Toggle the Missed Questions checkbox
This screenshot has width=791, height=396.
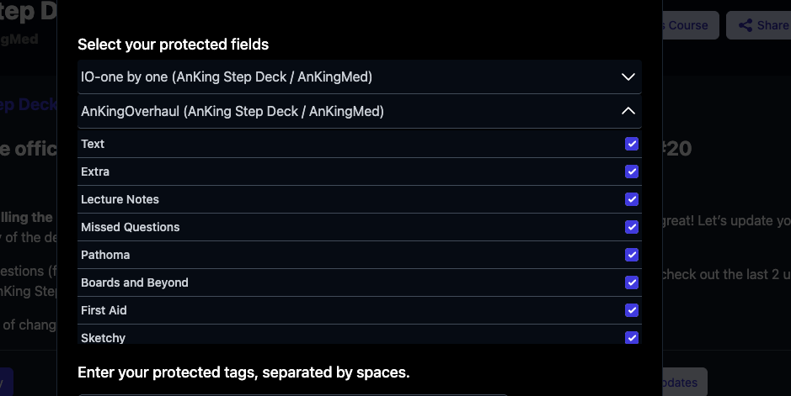tap(632, 227)
